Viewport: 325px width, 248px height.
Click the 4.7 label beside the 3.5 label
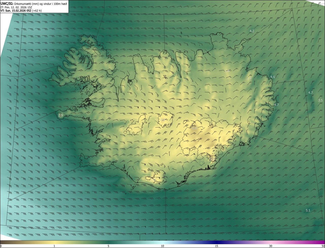(311, 93)
